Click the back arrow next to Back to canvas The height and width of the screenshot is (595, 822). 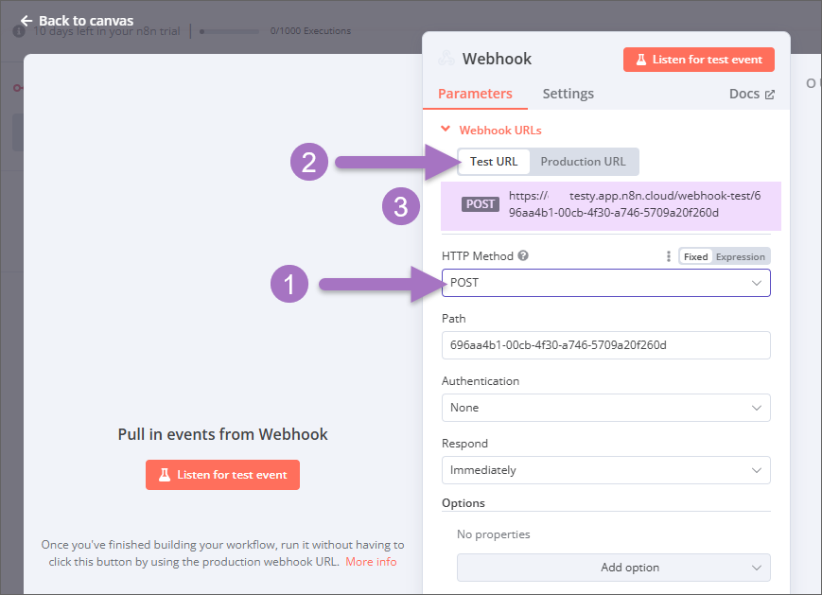coord(26,21)
